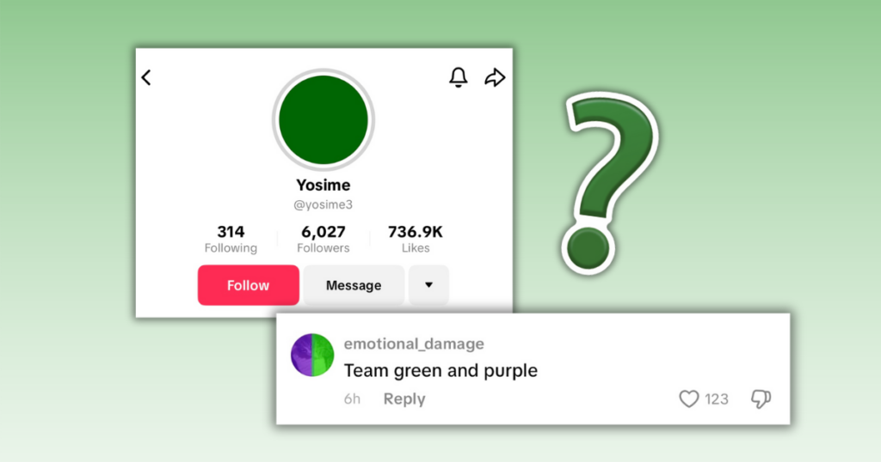This screenshot has width=881, height=462.
Task: Dislike the comment with thumbs-down icon
Action: pos(761,398)
